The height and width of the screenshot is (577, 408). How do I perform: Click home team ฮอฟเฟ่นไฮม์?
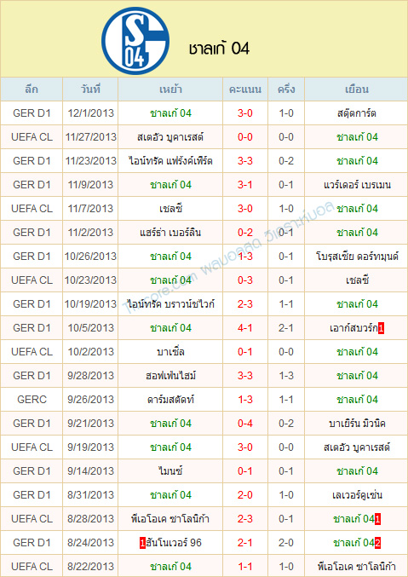click(170, 376)
